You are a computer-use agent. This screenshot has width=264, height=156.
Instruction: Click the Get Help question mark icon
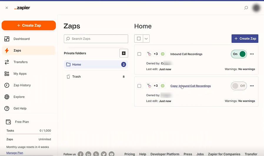(7, 108)
